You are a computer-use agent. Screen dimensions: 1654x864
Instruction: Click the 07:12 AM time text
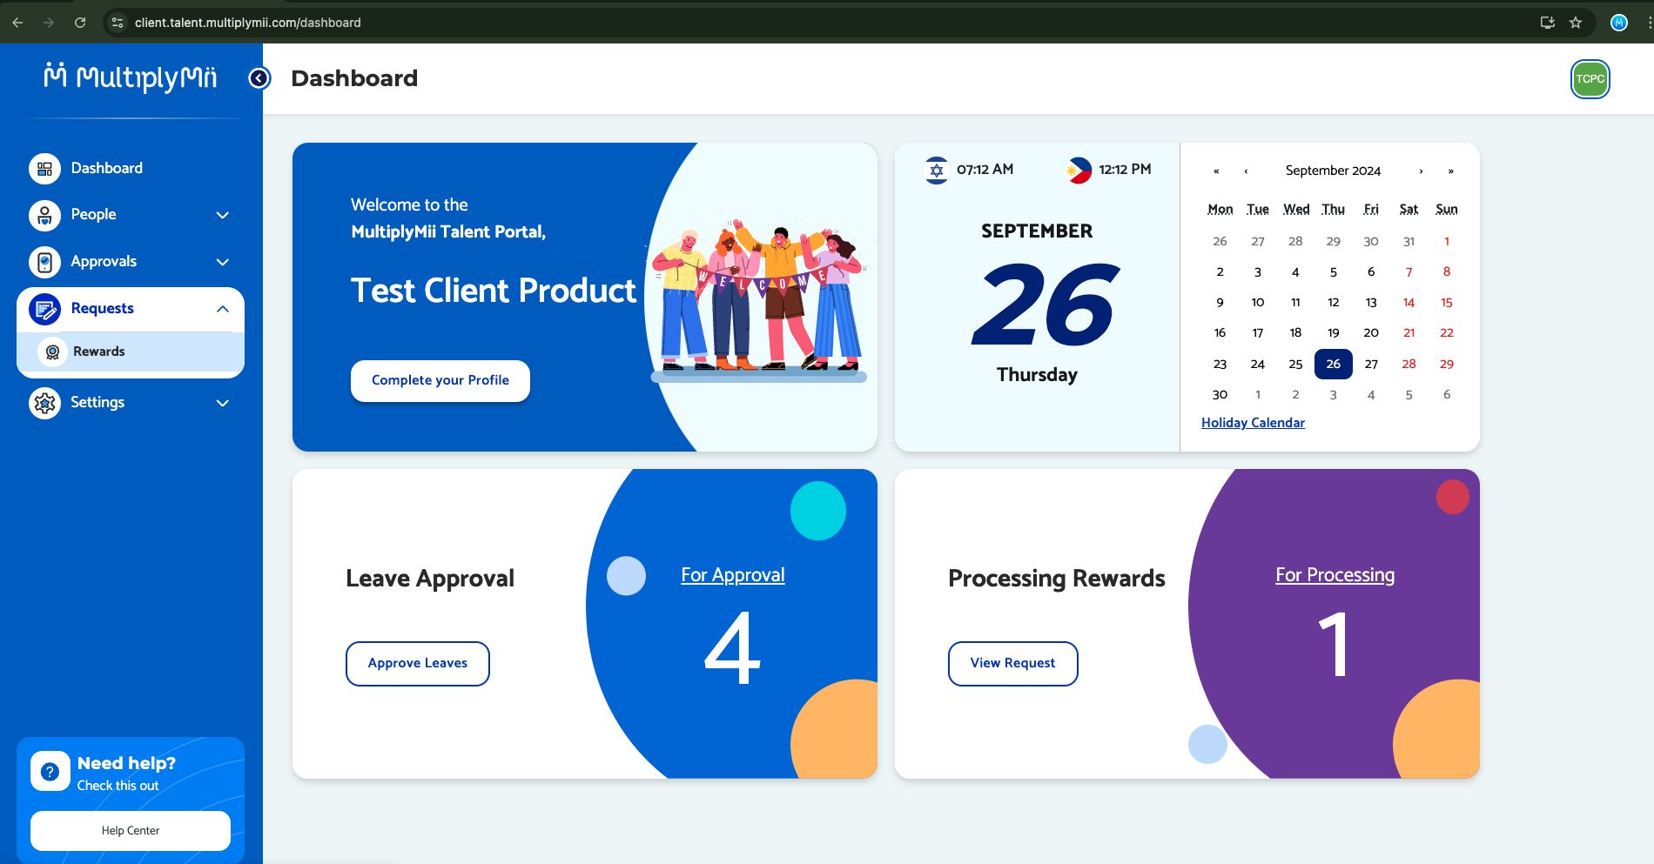coord(985,170)
